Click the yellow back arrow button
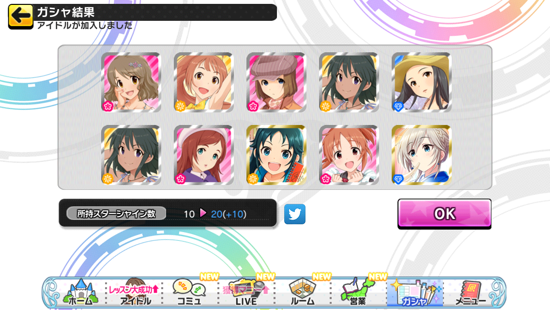 (x=21, y=16)
